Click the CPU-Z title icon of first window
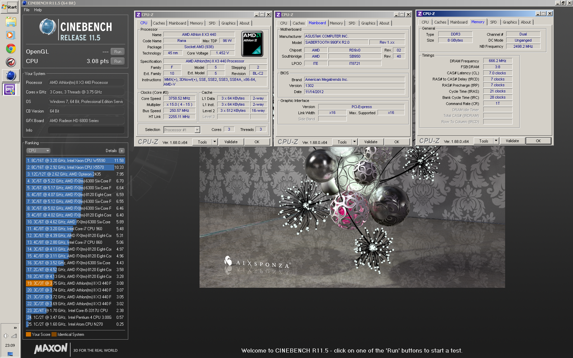 [138, 15]
